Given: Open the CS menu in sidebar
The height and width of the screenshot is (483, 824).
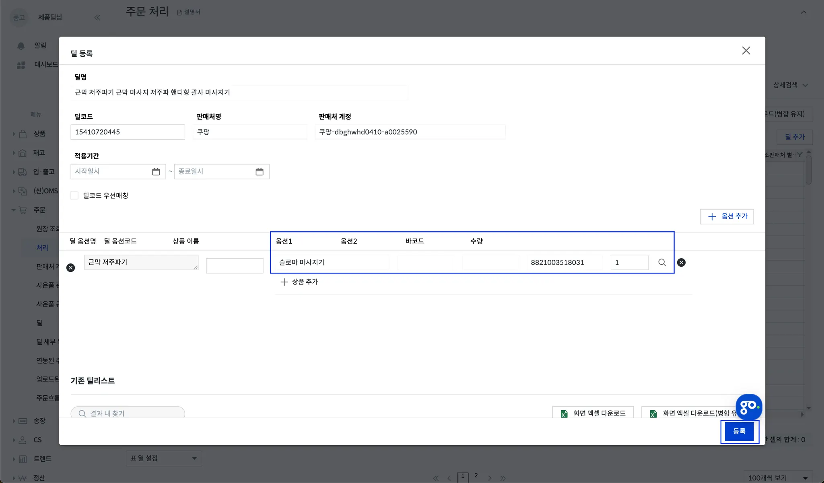Looking at the screenshot, I should 37,440.
